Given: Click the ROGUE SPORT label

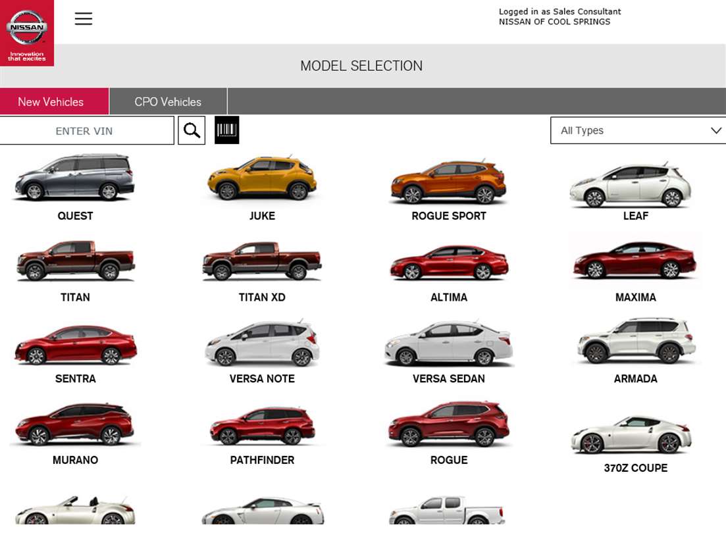Looking at the screenshot, I should (449, 216).
